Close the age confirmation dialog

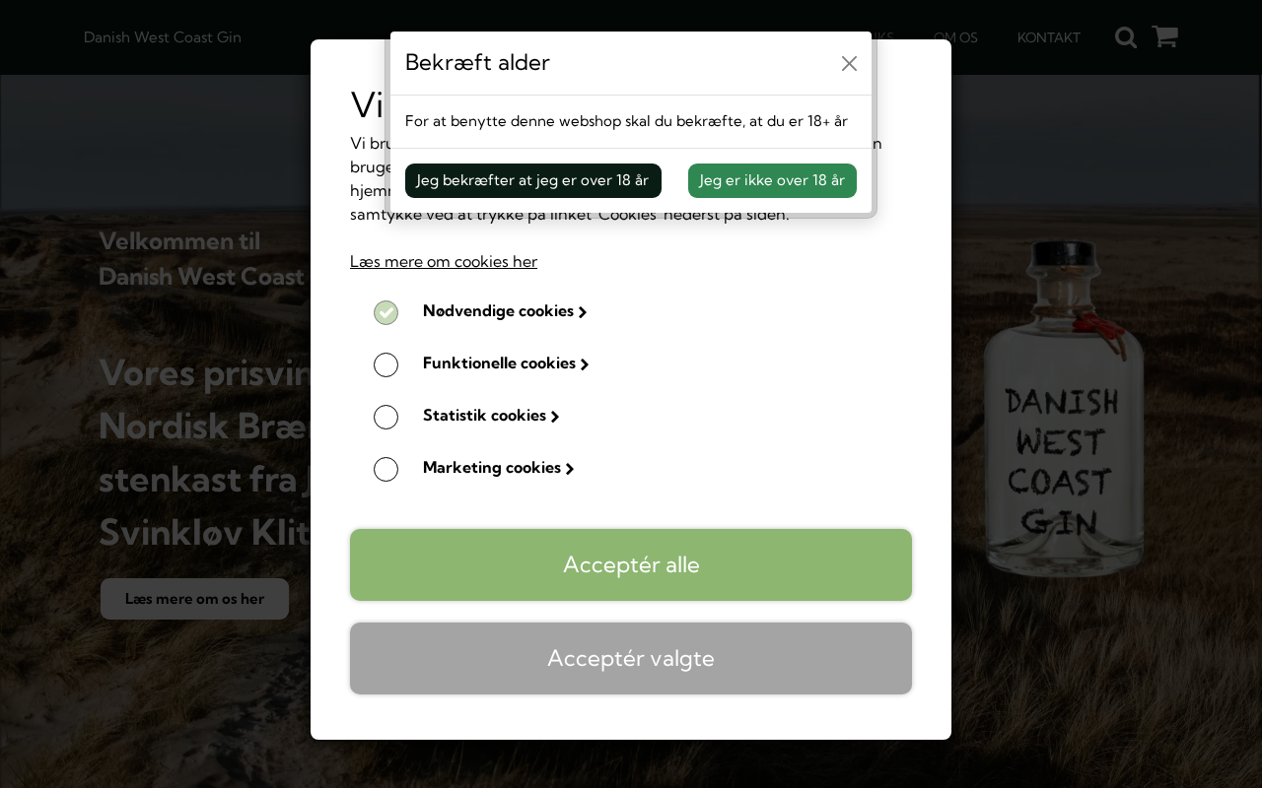pos(849,63)
